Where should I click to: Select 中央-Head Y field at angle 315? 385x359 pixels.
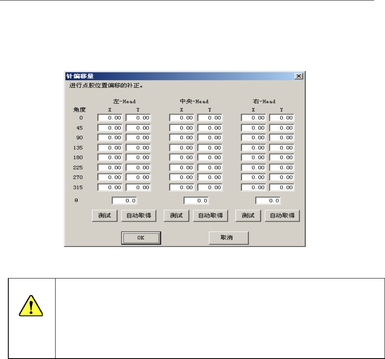[210, 187]
